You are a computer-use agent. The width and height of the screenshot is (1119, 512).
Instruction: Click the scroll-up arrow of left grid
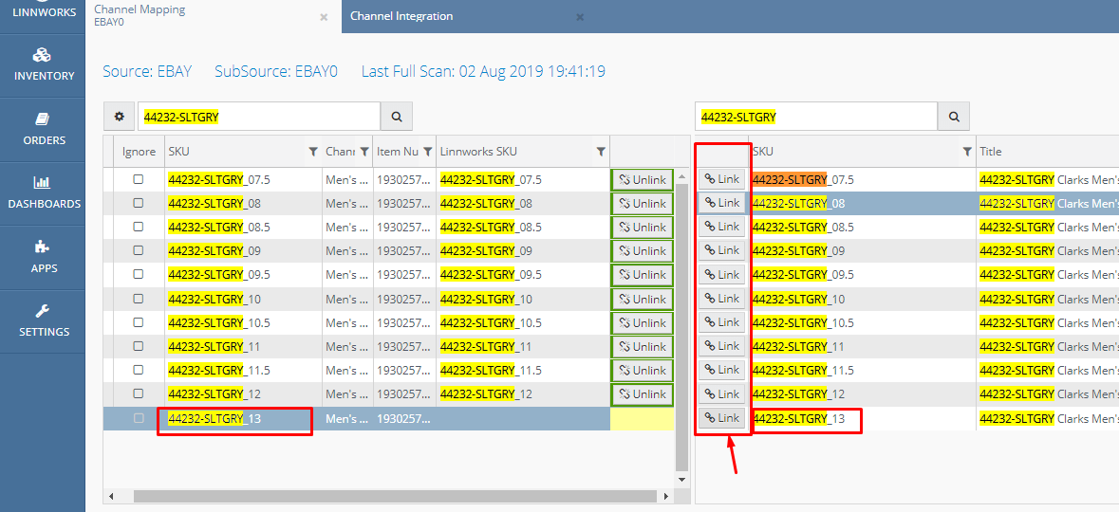(x=681, y=175)
